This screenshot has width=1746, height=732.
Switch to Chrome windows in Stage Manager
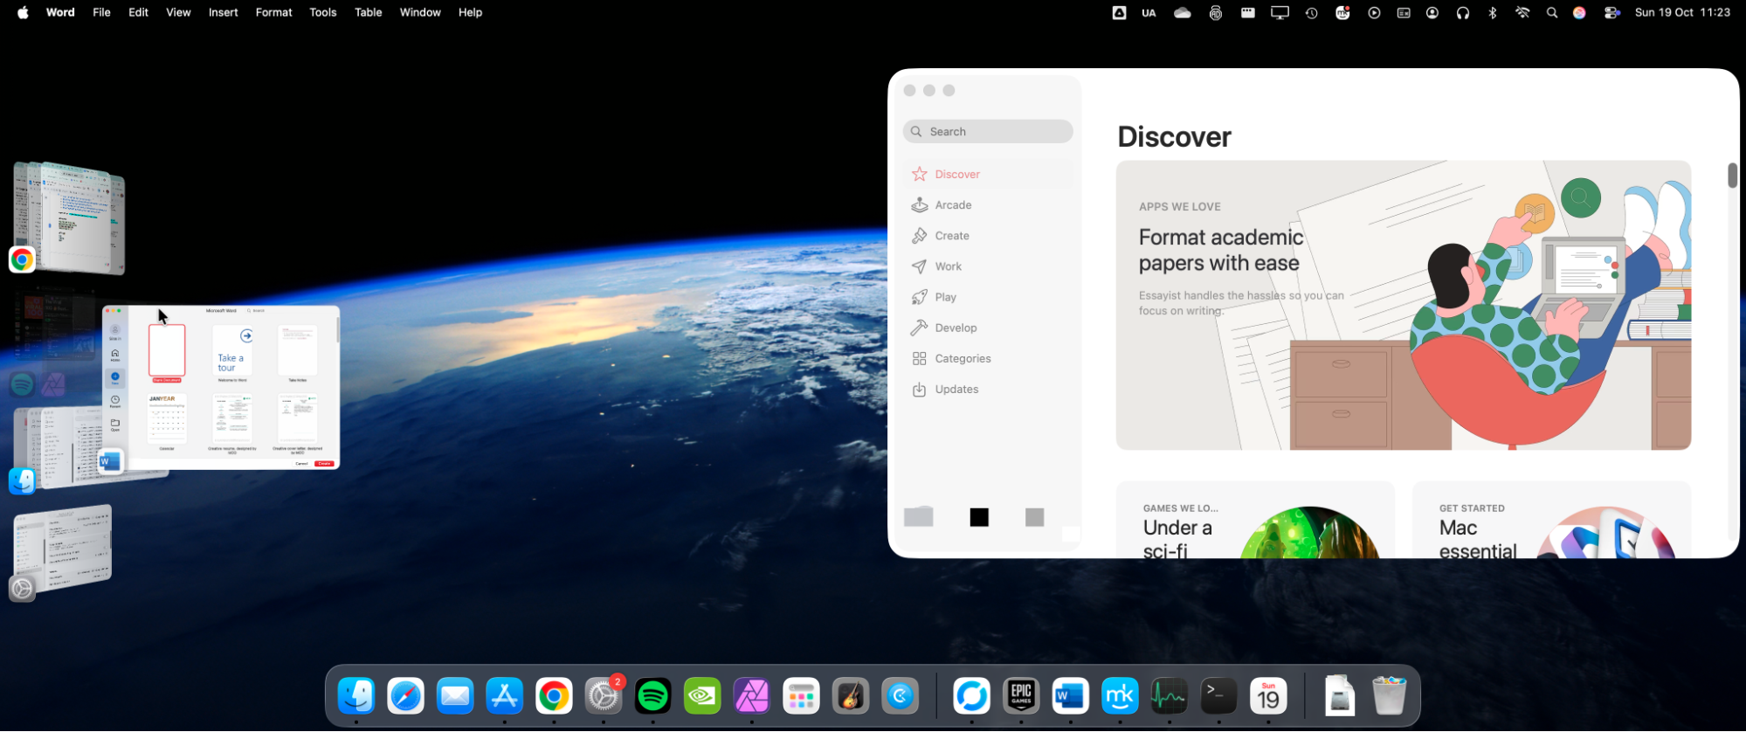[x=67, y=218]
